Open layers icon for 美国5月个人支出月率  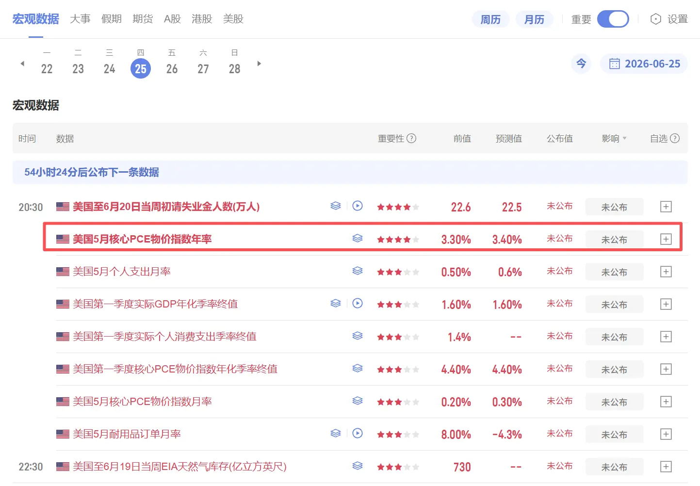pyautogui.click(x=358, y=271)
